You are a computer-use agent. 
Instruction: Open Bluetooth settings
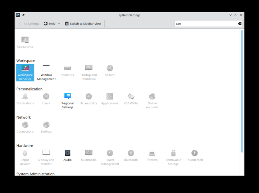[131, 156]
